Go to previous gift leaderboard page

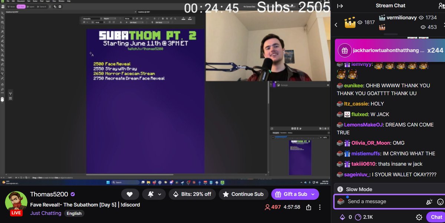tap(336, 25)
